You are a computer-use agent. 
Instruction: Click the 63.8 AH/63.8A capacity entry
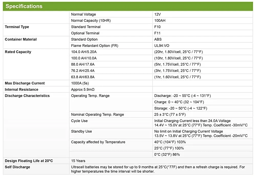84,77
